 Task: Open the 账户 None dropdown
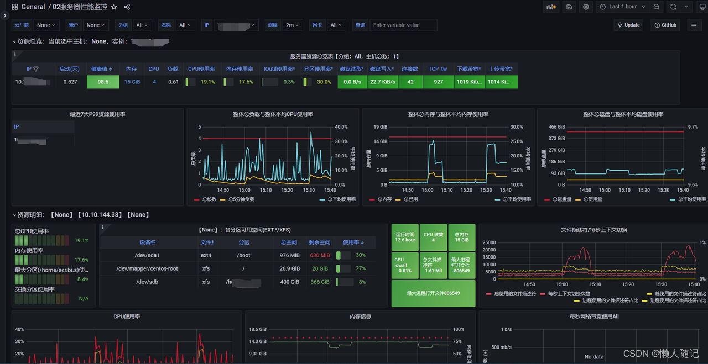(96, 25)
